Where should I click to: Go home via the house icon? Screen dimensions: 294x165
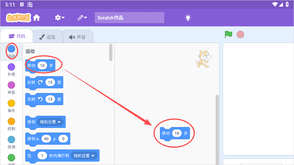point(36,18)
